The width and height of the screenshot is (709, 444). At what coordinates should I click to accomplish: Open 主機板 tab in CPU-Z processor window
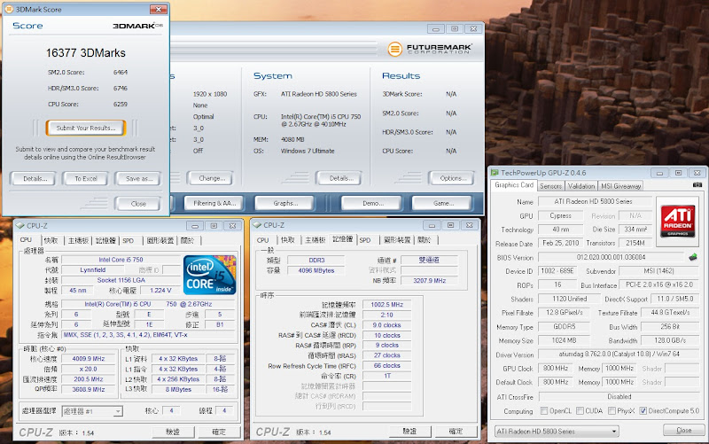[x=78, y=240]
